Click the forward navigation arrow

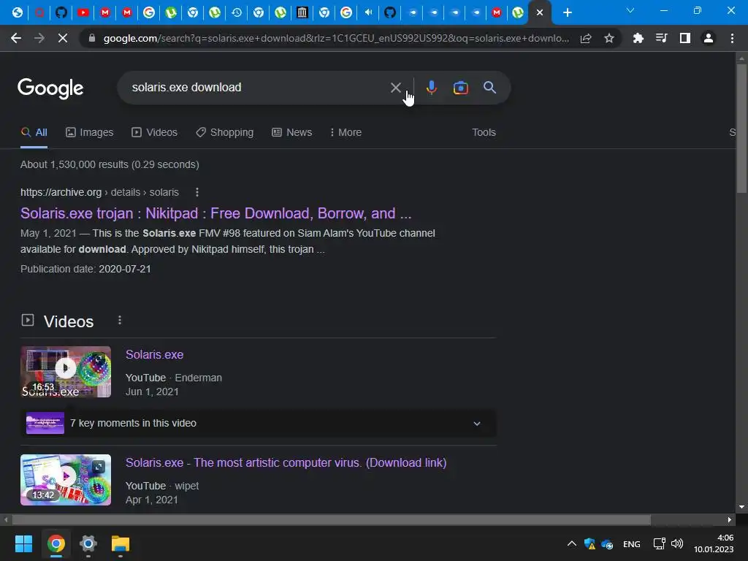39,38
